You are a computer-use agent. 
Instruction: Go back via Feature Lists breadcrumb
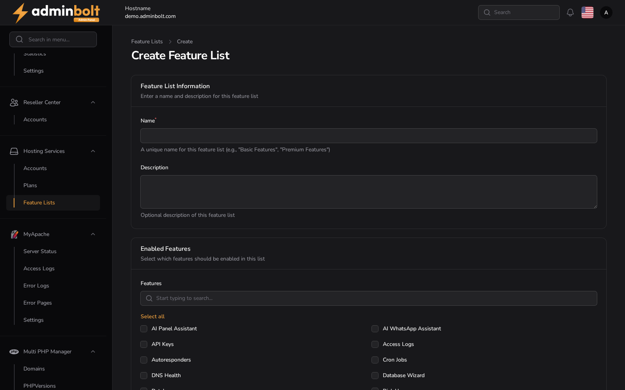point(147,41)
